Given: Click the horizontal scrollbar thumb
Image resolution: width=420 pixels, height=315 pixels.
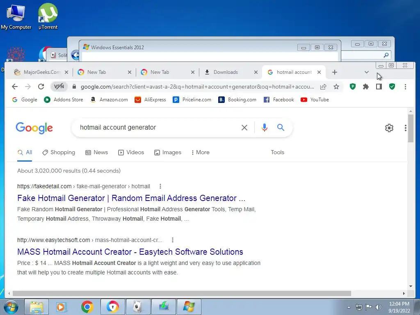Looking at the screenshot, I should click(x=182, y=294).
